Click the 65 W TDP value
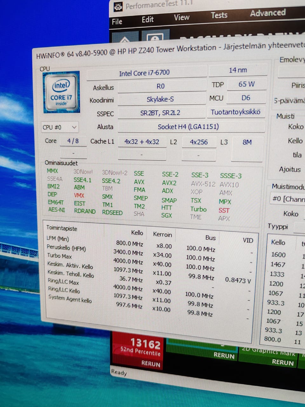The image size is (305, 407). point(247,84)
